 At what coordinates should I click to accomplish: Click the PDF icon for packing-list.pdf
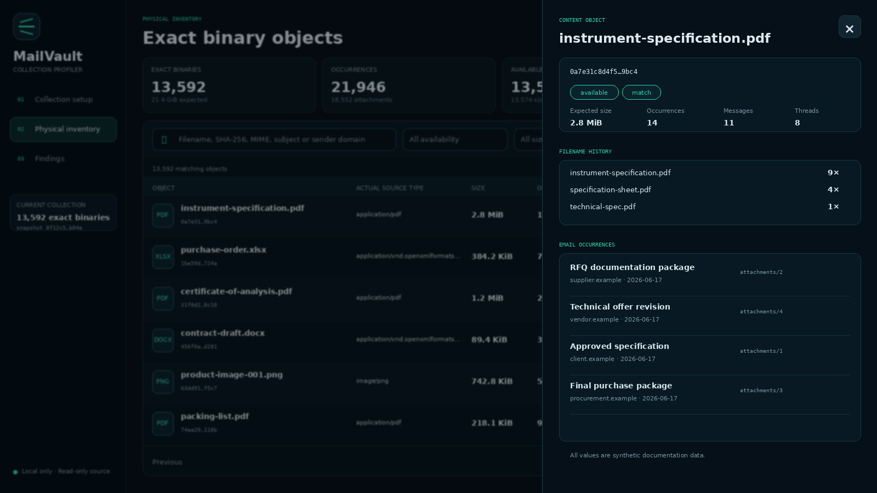(163, 423)
